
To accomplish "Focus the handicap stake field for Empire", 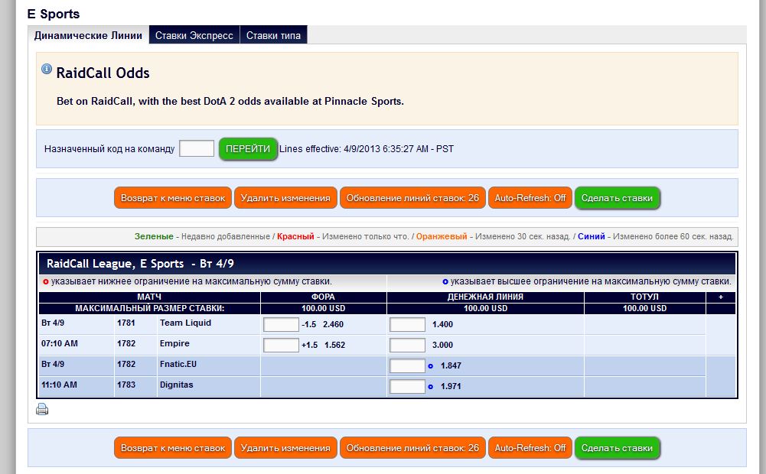I will [x=281, y=345].
